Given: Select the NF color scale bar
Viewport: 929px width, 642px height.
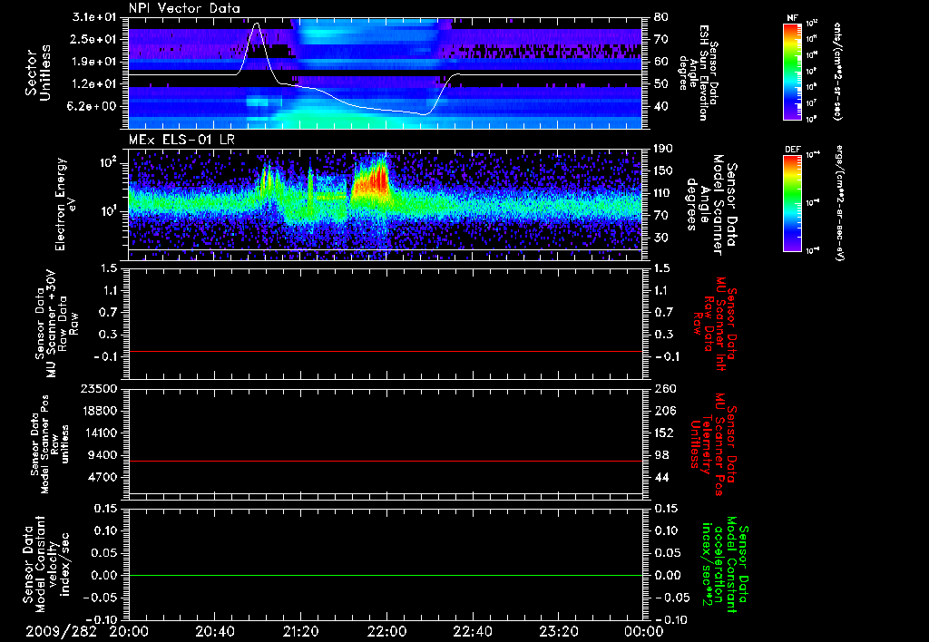Looking at the screenshot, I should (793, 71).
